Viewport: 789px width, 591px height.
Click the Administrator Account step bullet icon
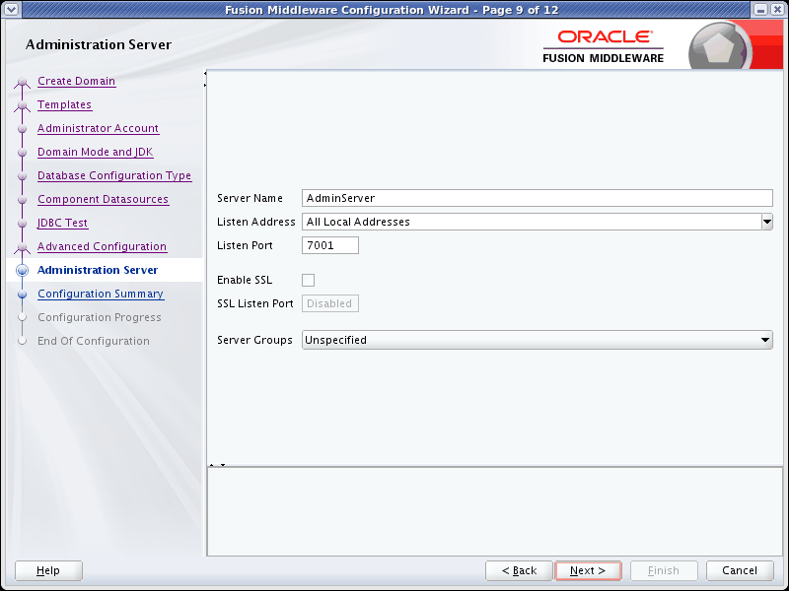[22, 129]
